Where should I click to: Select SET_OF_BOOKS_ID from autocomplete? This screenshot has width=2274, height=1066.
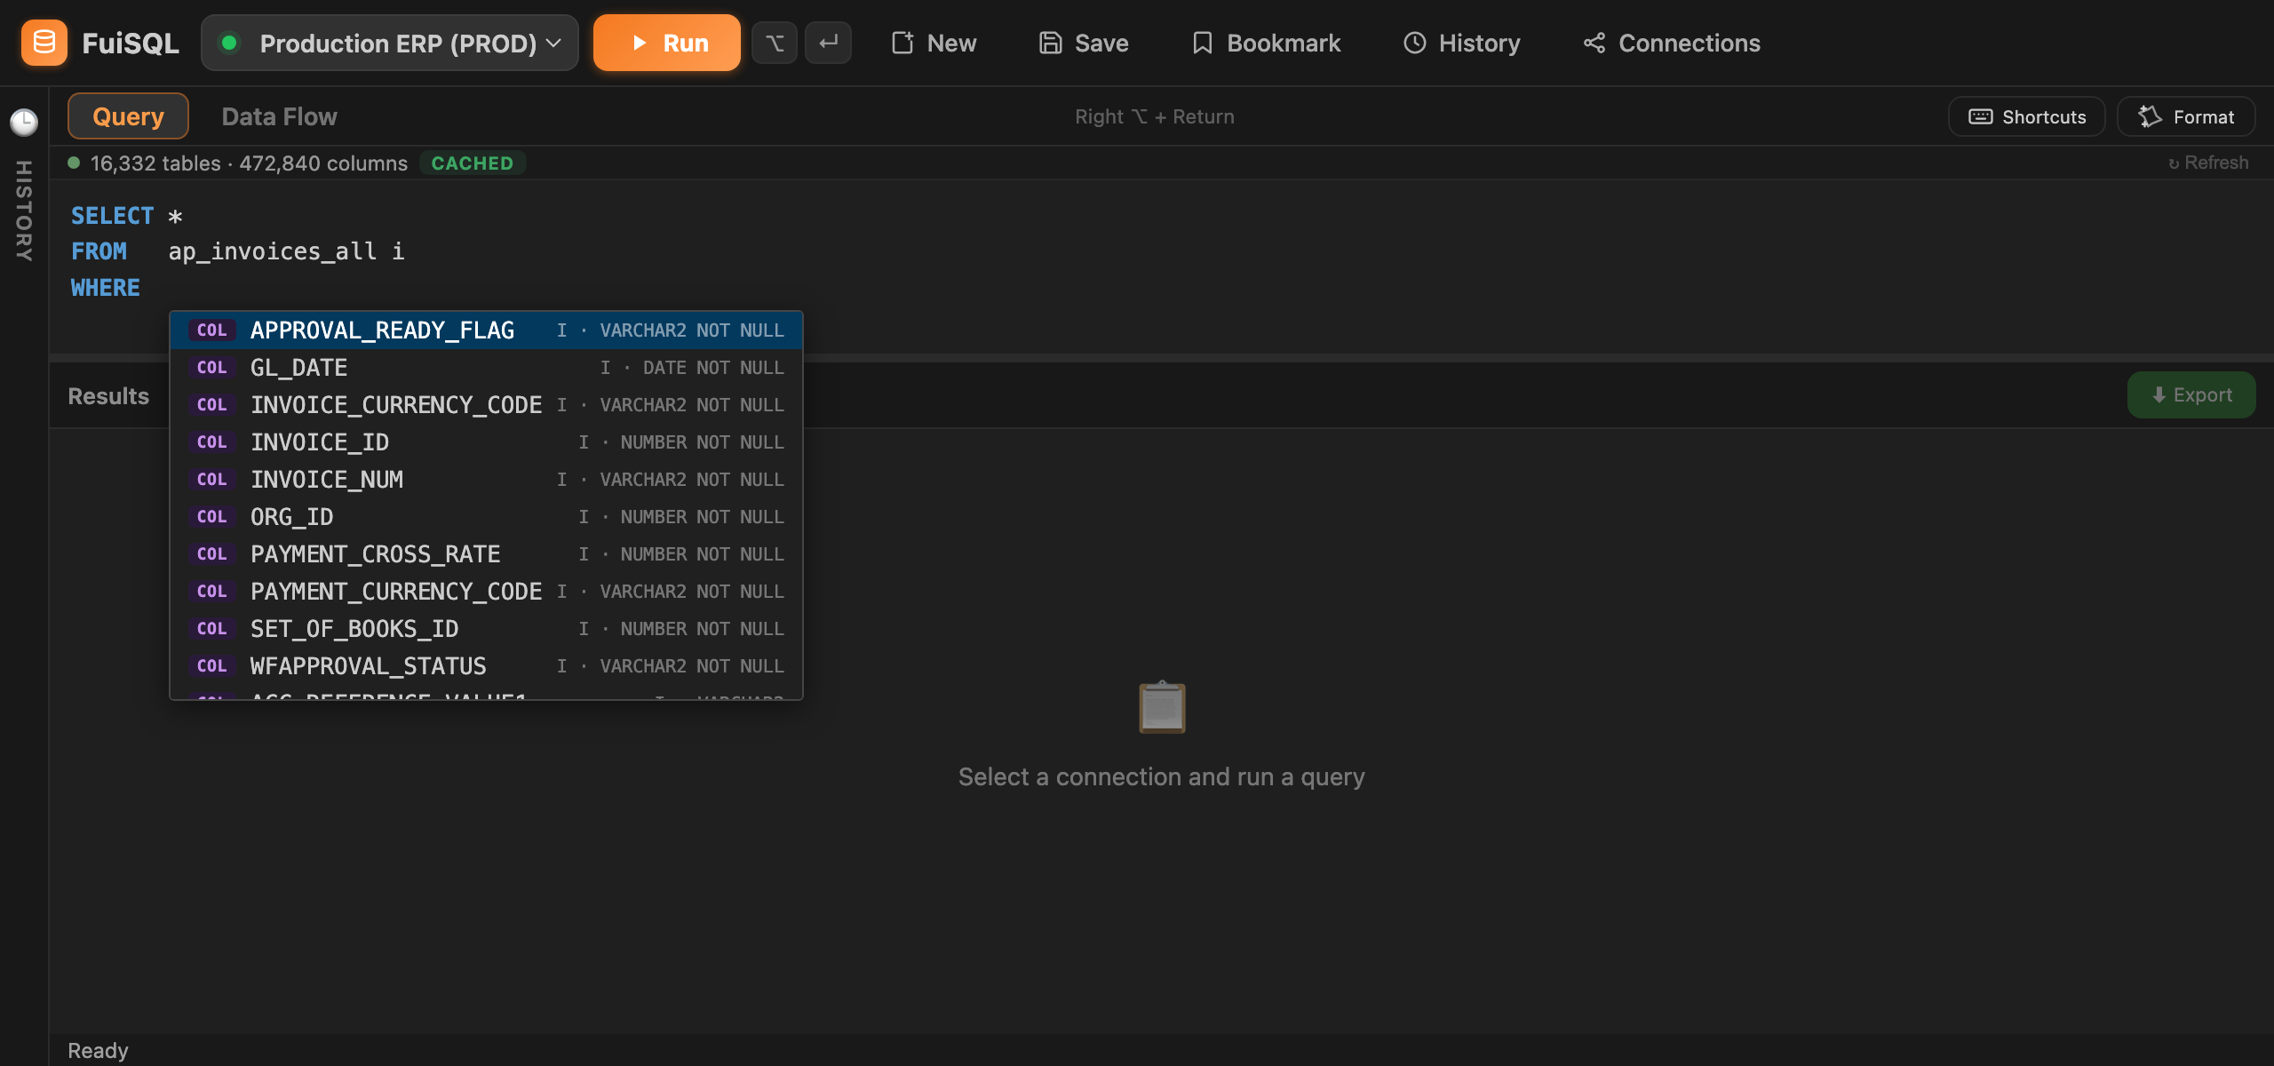(x=486, y=629)
